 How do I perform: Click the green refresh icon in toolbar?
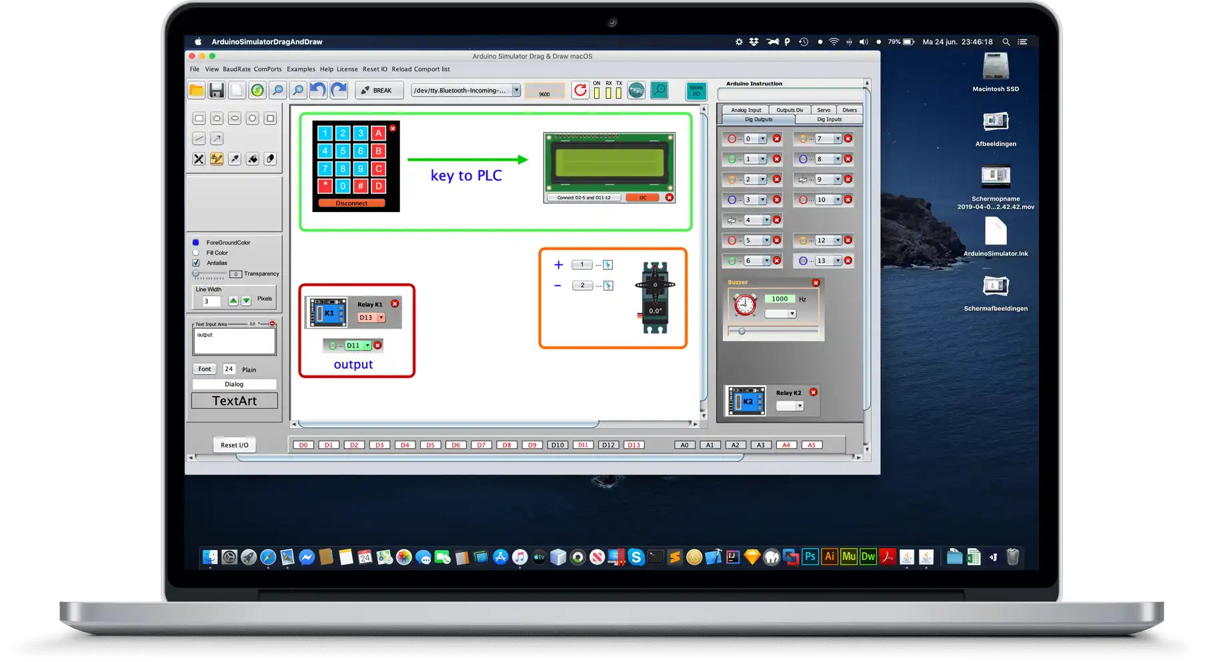[257, 90]
